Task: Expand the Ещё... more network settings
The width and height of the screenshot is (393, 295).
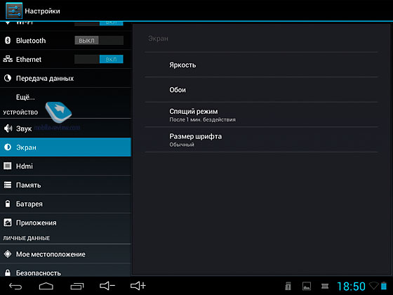Action: click(x=66, y=97)
